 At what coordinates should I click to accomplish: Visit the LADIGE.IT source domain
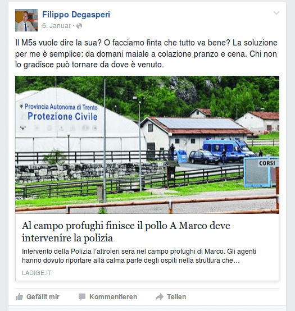[x=37, y=273]
